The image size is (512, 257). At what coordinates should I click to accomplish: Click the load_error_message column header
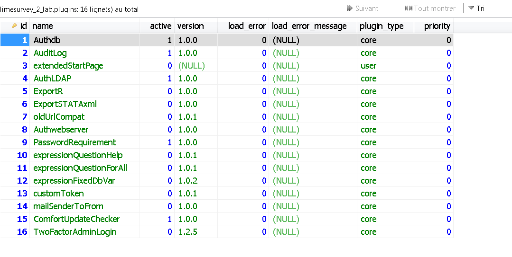309,26
